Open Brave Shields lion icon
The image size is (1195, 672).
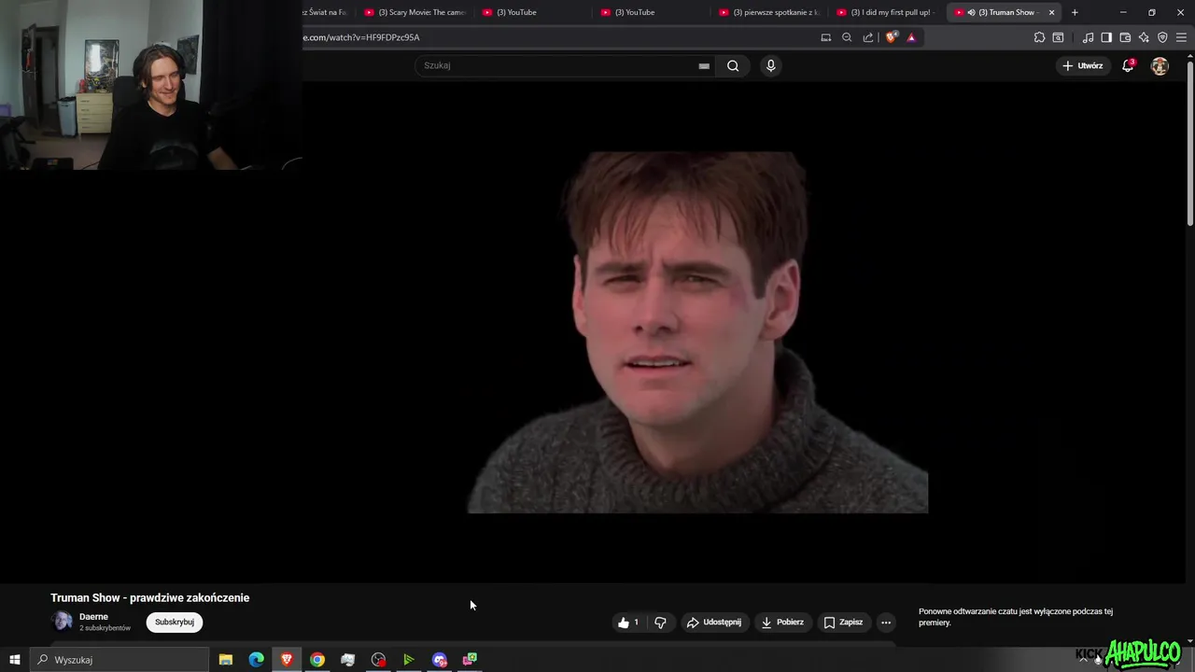(892, 37)
